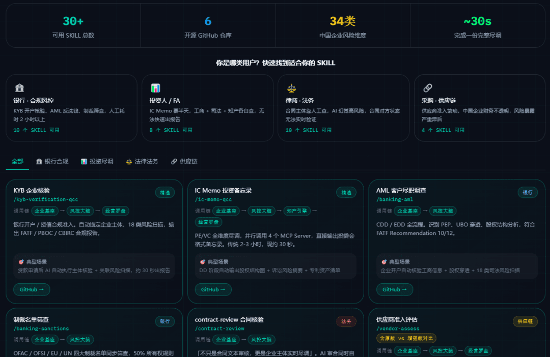Click the 6 开源 GitHub 仓库 stat
This screenshot has width=550, height=357.
208,25
